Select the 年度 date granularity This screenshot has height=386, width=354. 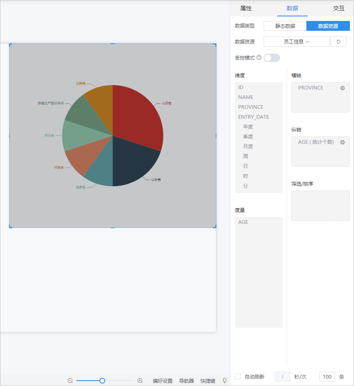click(x=248, y=126)
